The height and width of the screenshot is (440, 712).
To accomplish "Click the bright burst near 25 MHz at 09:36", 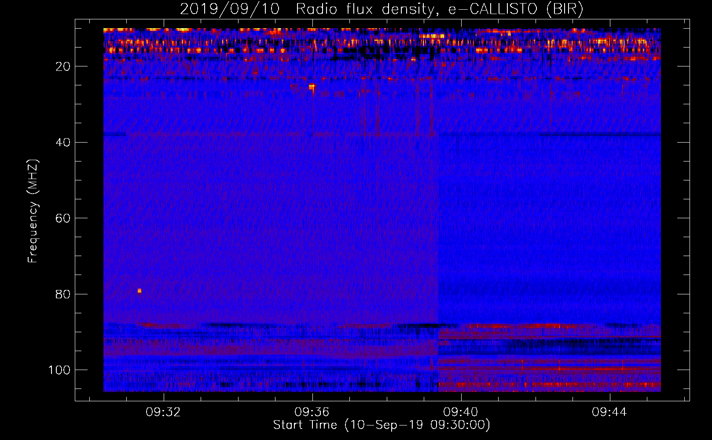I will 312,87.
